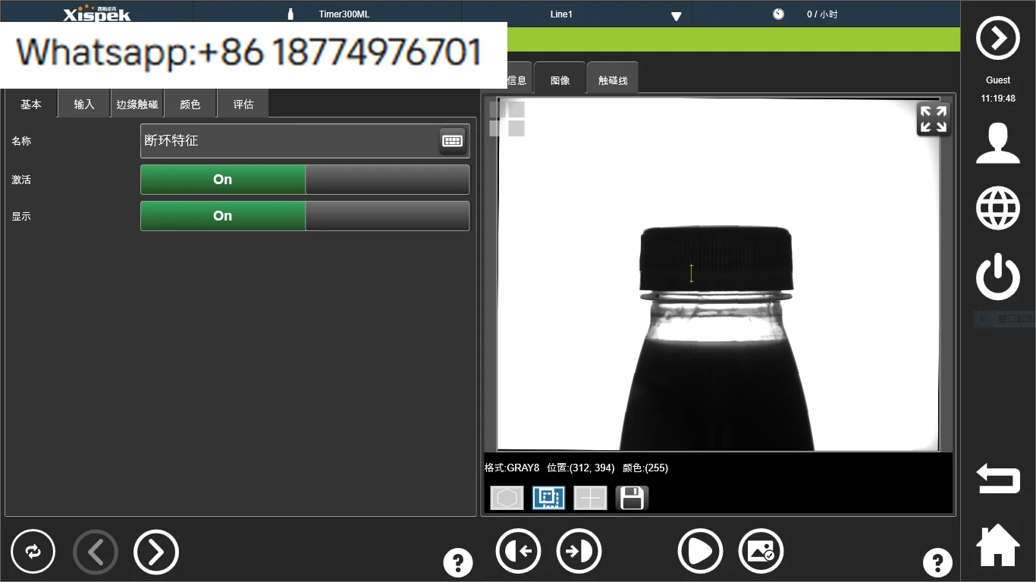This screenshot has width=1036, height=582.
Task: Save the current image with the disk icon
Action: (631, 498)
